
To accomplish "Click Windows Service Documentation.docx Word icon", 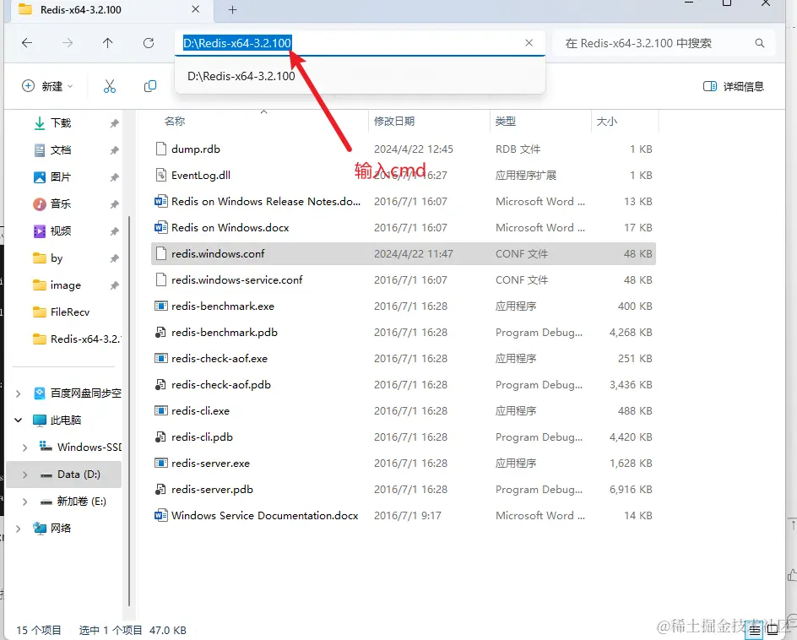I will 161,515.
